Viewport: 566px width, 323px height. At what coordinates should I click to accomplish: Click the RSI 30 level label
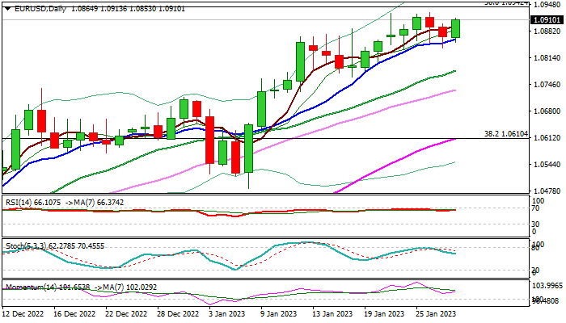tap(535, 224)
